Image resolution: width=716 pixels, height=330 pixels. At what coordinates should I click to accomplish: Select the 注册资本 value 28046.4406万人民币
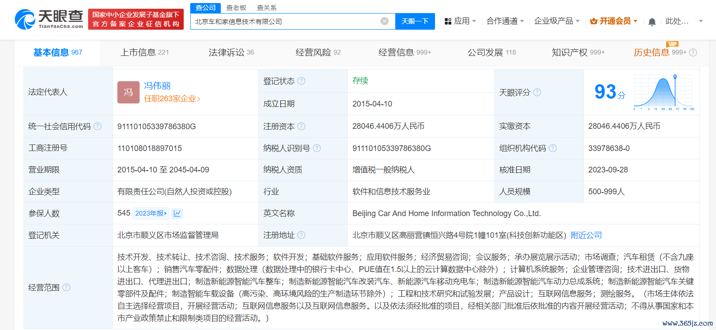point(388,126)
